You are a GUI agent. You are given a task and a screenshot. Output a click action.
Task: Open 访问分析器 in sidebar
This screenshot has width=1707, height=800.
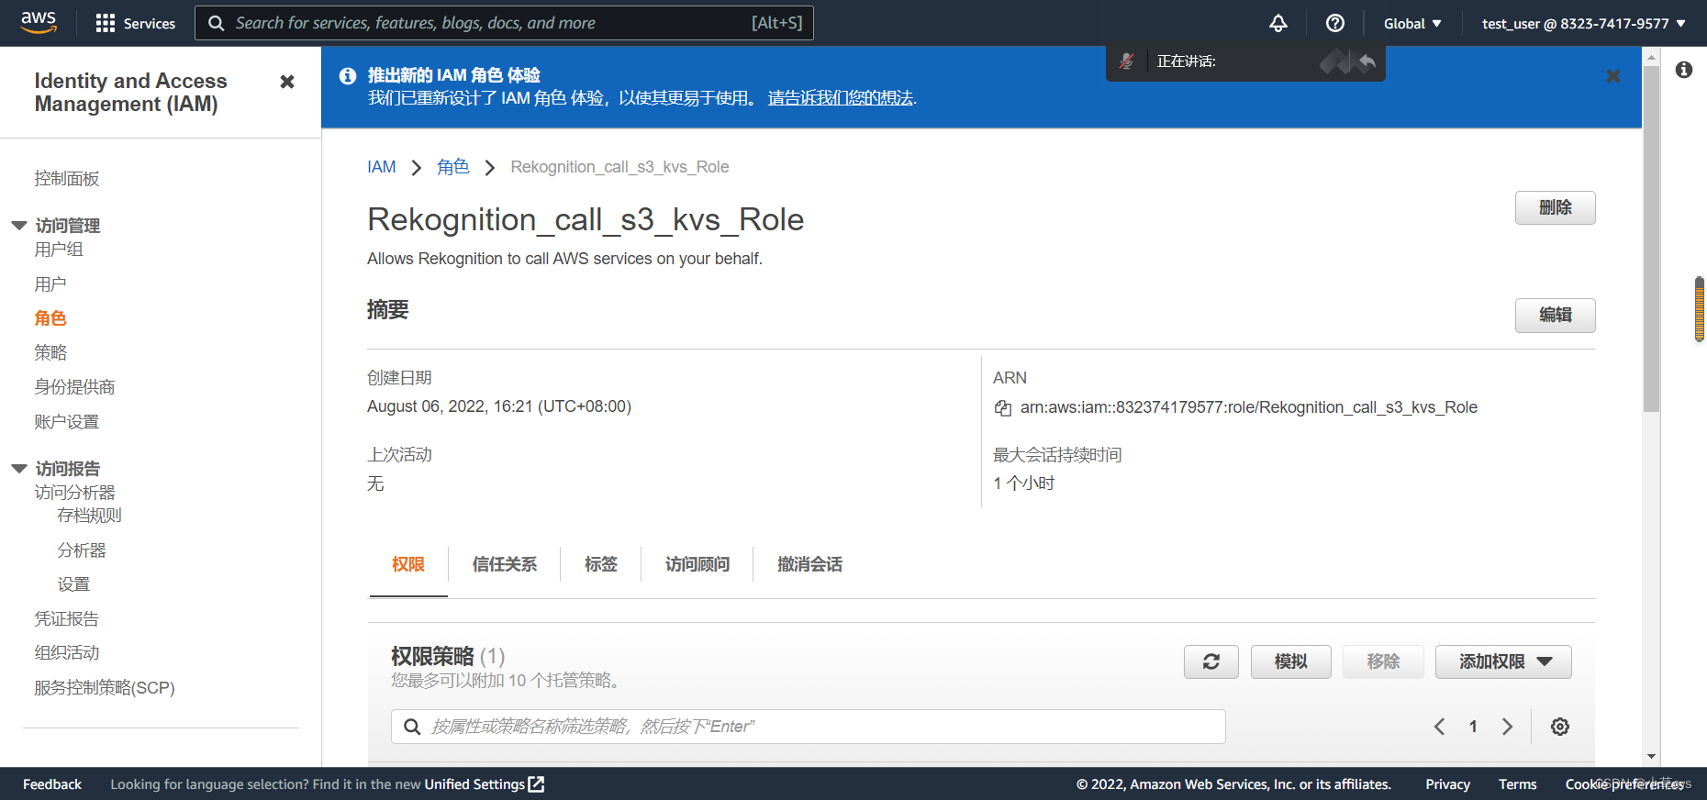pos(75,493)
